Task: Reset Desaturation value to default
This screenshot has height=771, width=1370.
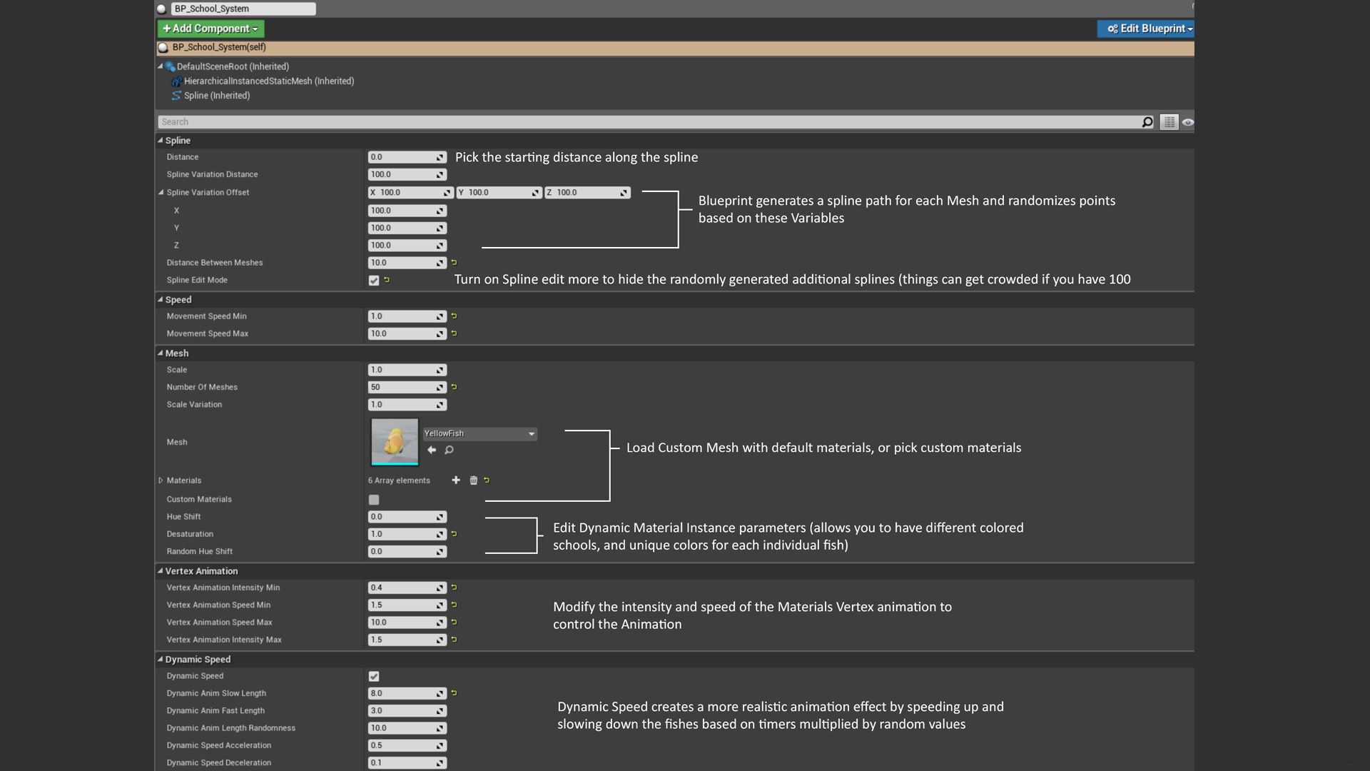Action: [454, 534]
